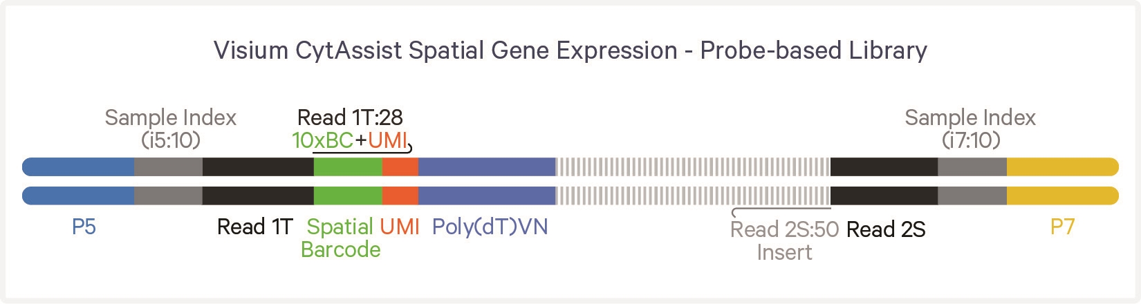Screen dimensions: 1141x304
Task: Click the Sample Index (i7:10) label
Action: (x=970, y=129)
